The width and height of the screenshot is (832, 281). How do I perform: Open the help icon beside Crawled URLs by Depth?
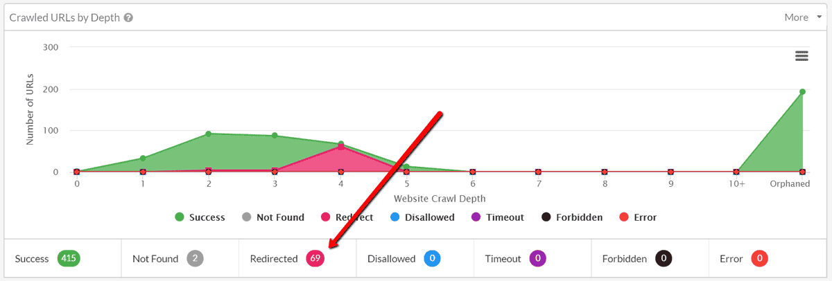pos(128,17)
